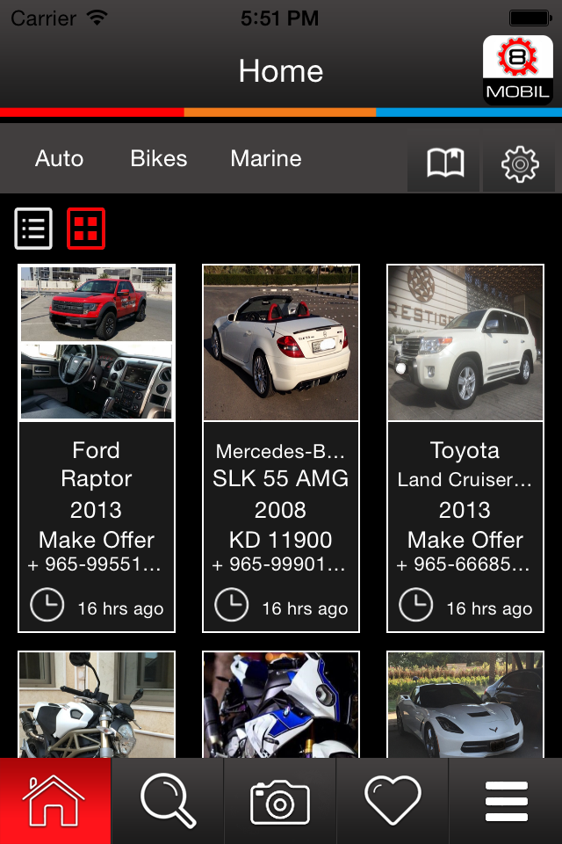Tap the Toyota listing title
The width and height of the screenshot is (562, 844).
pyautogui.click(x=465, y=450)
